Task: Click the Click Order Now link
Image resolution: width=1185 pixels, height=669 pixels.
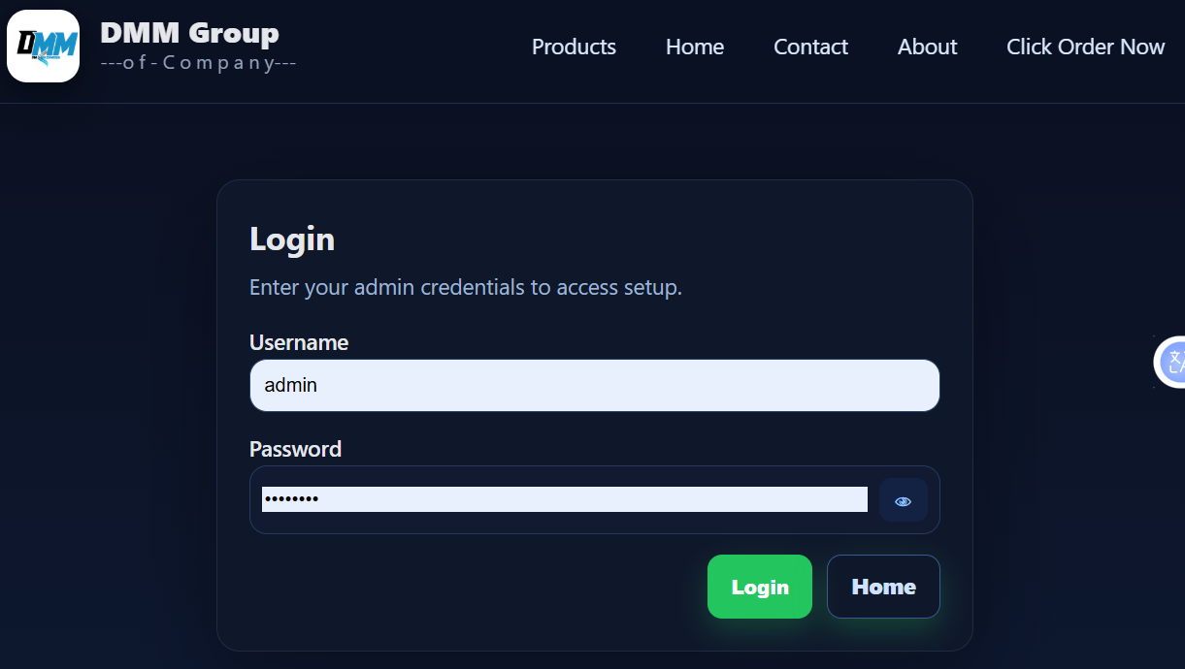Action: coord(1085,47)
